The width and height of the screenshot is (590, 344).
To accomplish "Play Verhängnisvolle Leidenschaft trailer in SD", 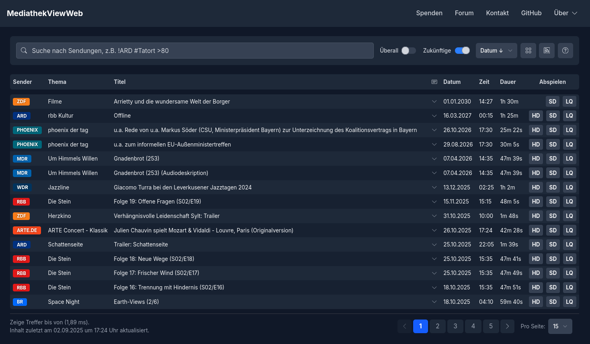I will tap(553, 216).
